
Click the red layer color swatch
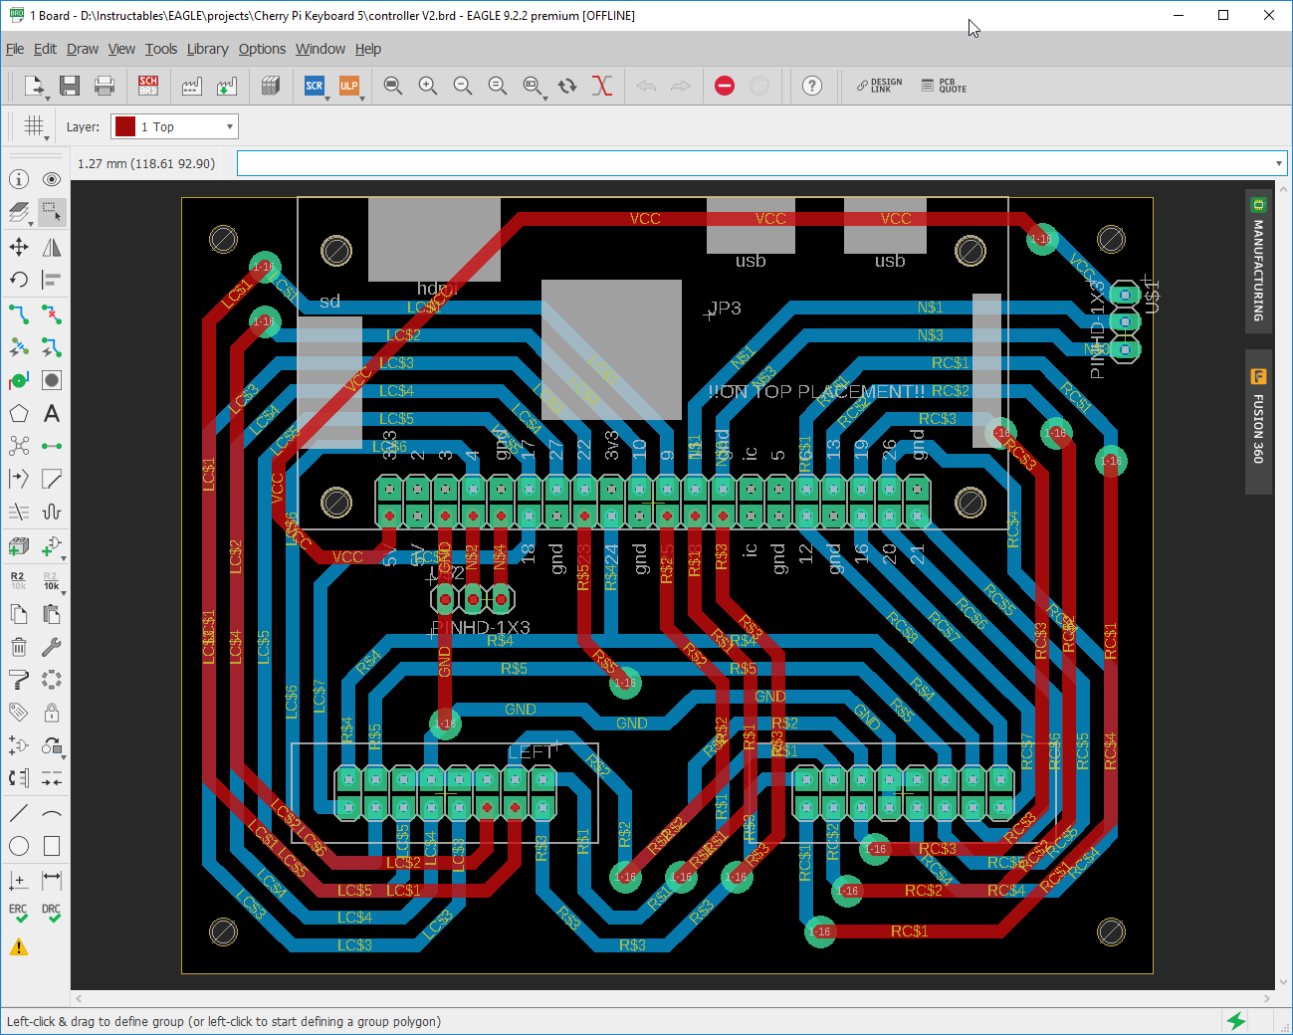point(125,126)
